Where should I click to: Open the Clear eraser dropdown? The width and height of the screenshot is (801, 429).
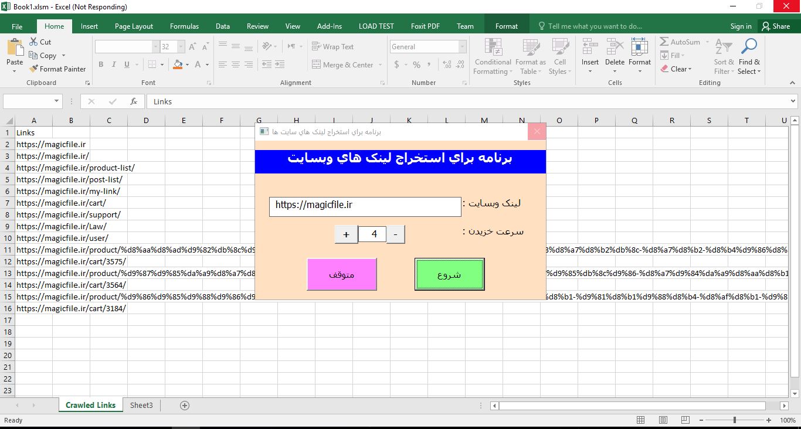point(676,69)
